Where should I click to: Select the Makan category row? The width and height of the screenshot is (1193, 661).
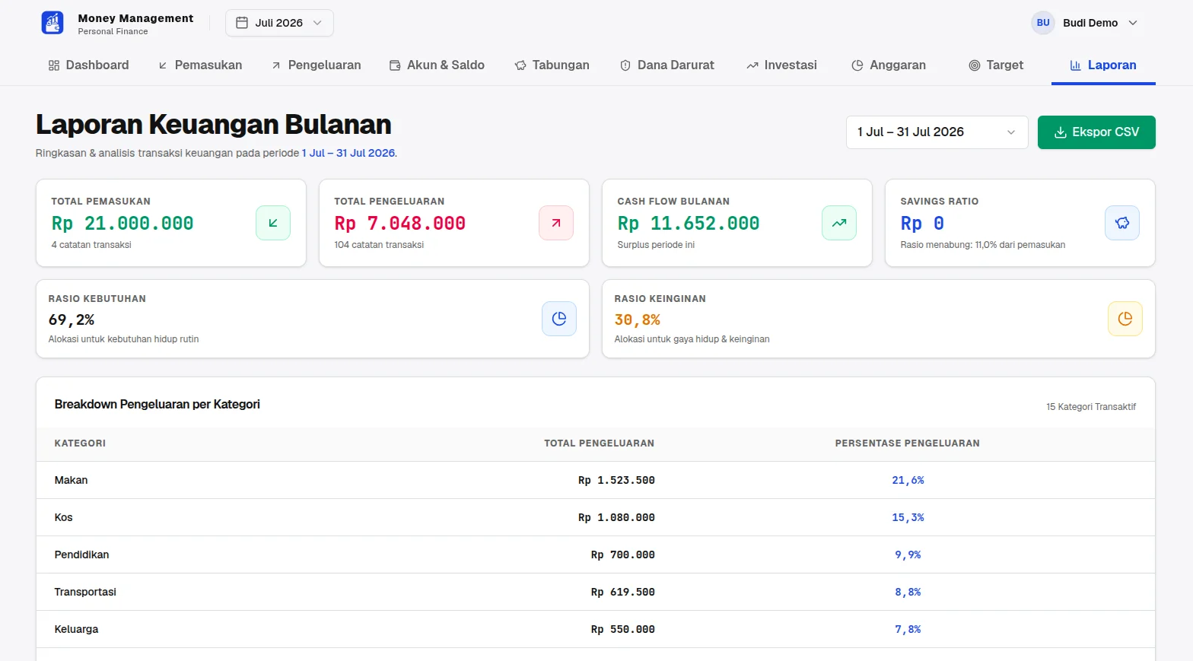pyautogui.click(x=596, y=480)
